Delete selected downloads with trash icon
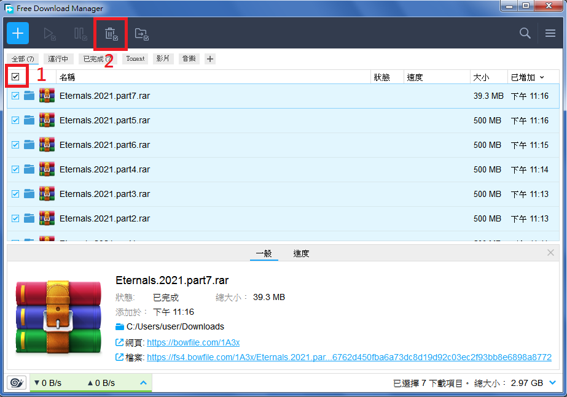The width and height of the screenshot is (567, 397). coord(111,34)
